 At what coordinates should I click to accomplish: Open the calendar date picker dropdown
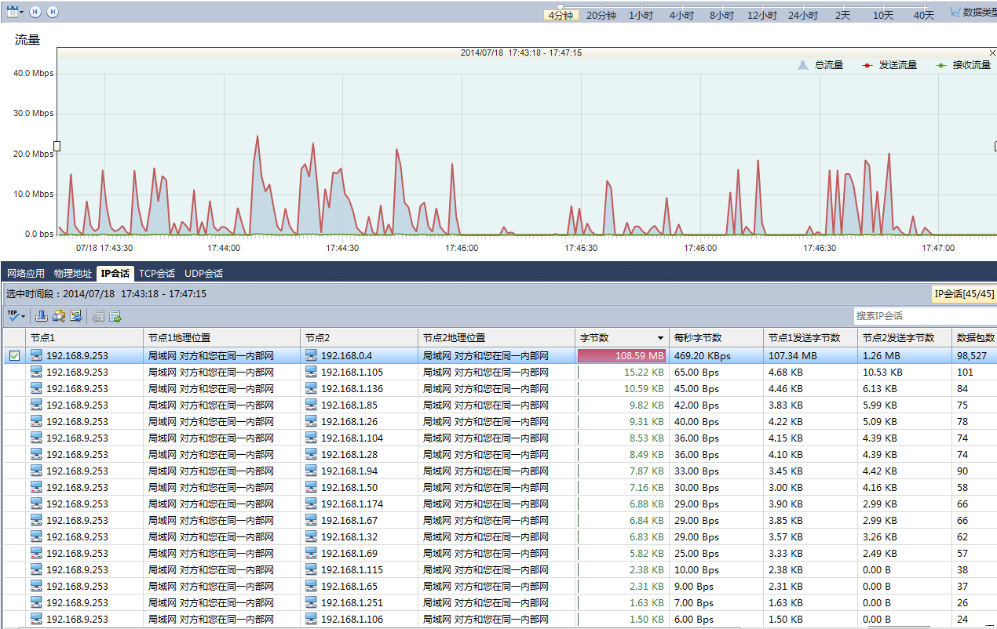tap(15, 12)
